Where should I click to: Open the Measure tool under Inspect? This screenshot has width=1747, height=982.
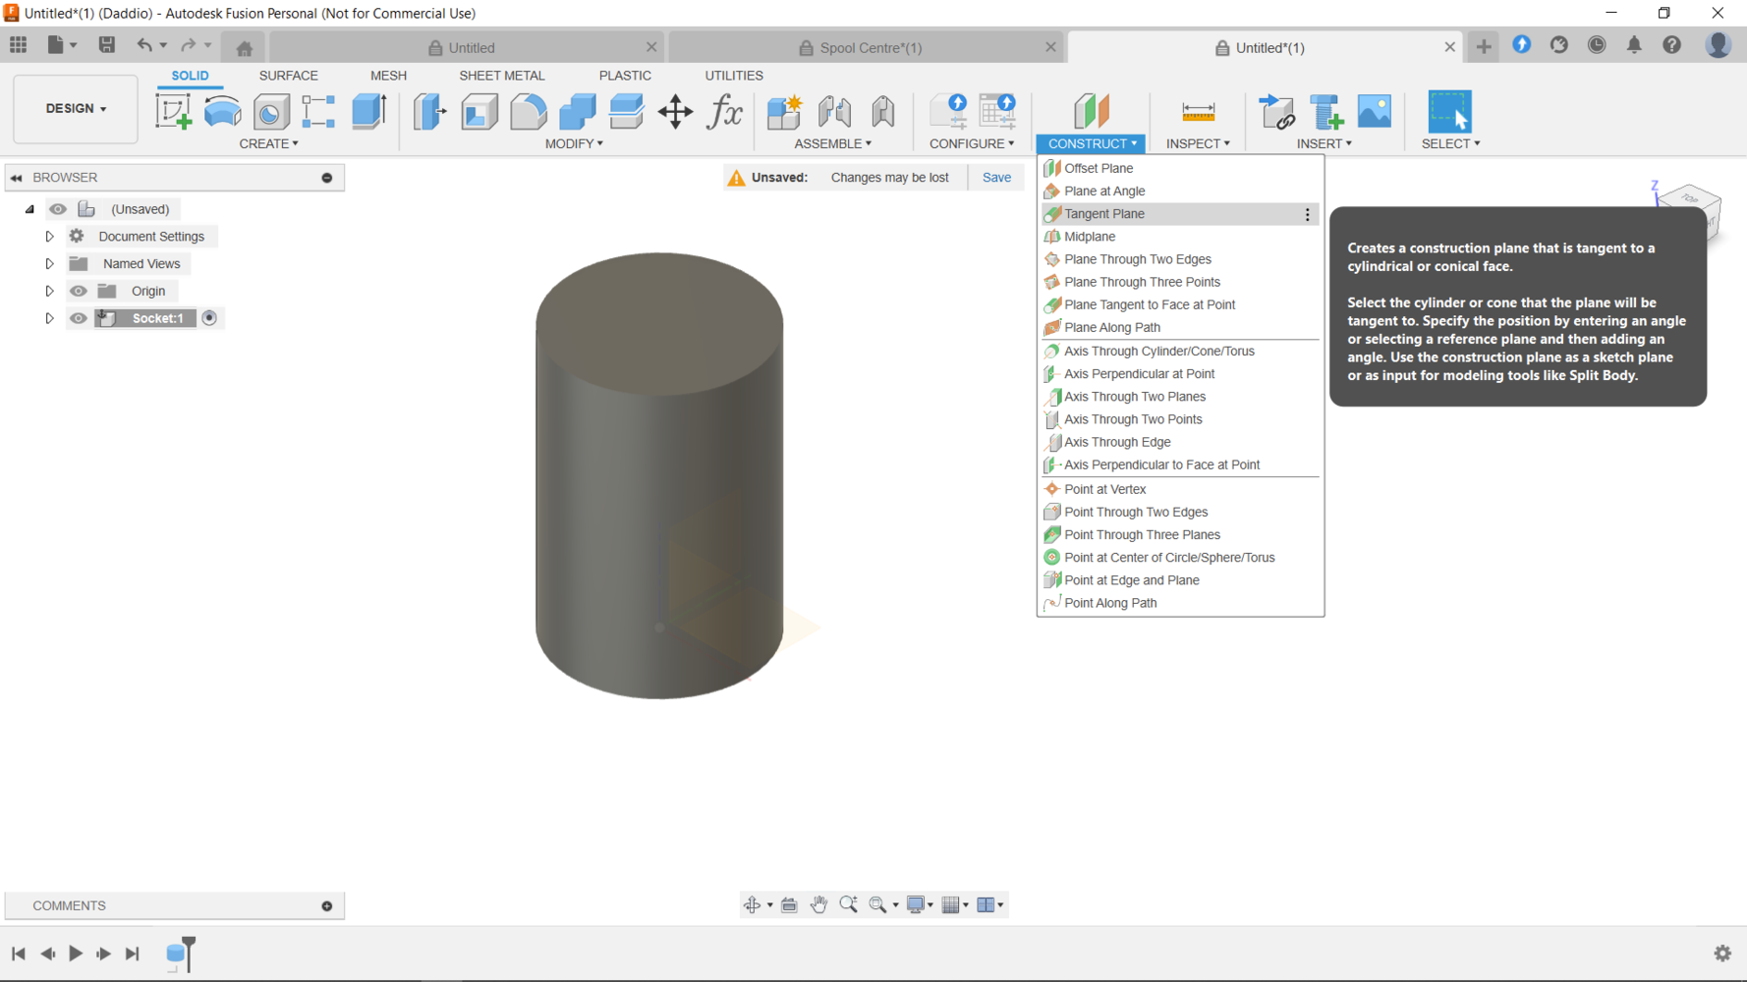click(x=1198, y=112)
